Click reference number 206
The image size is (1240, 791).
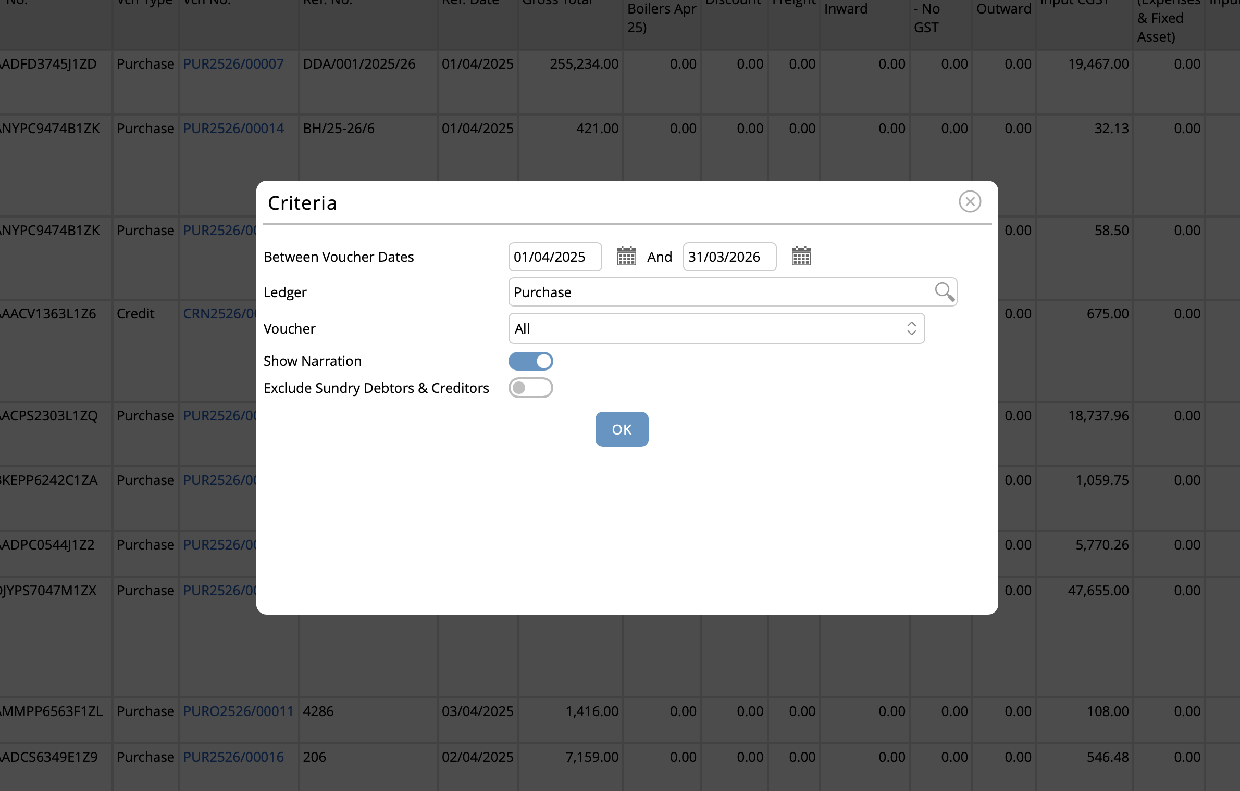[x=314, y=757]
